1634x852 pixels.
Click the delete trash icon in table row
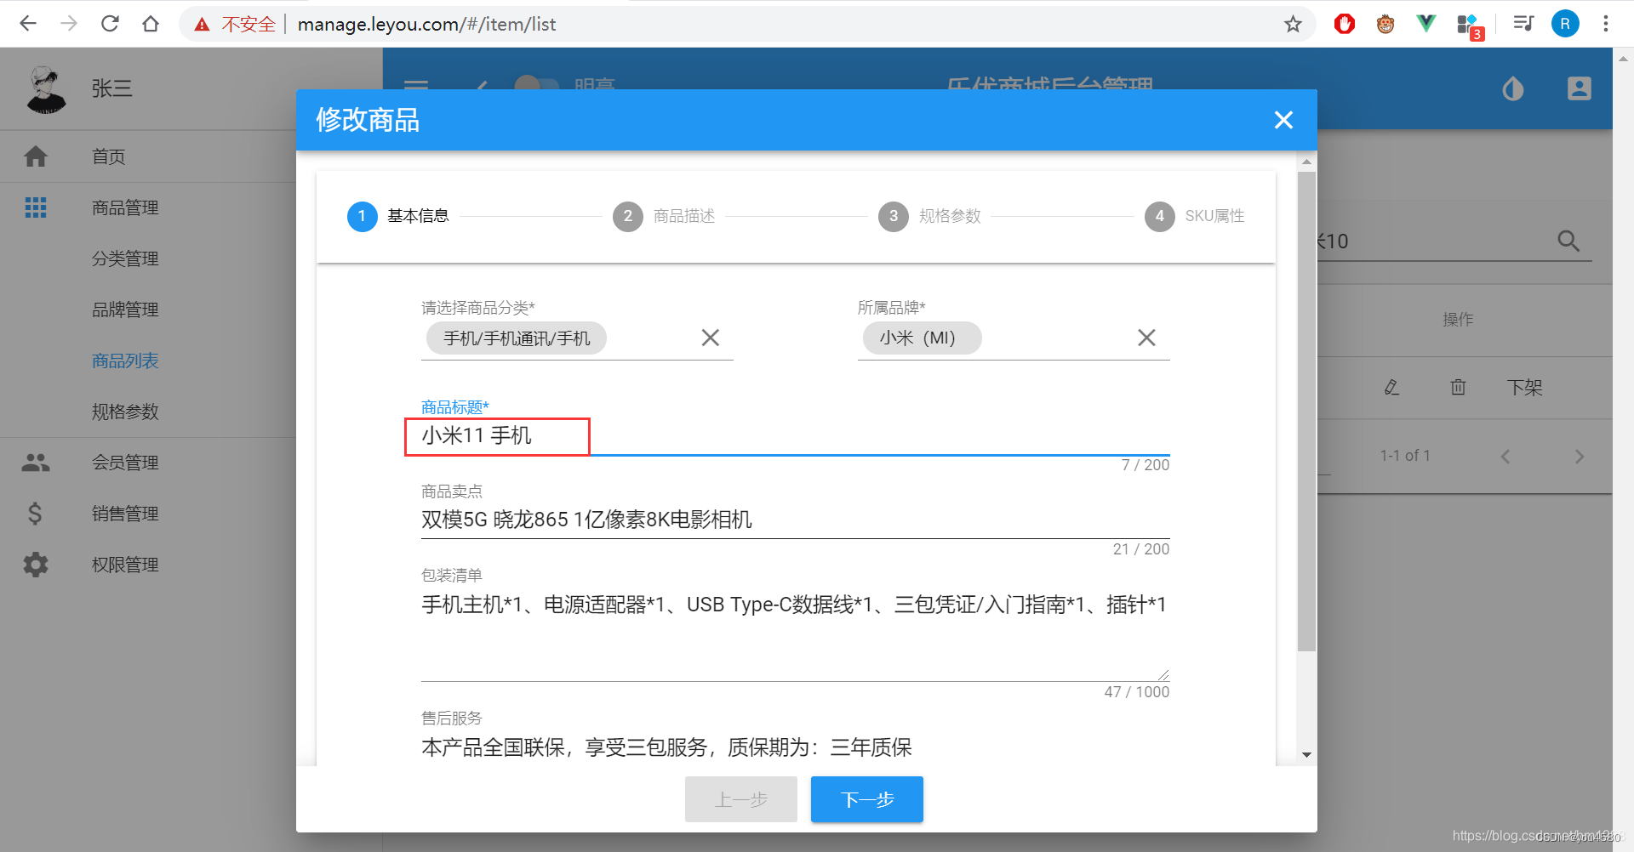point(1458,388)
